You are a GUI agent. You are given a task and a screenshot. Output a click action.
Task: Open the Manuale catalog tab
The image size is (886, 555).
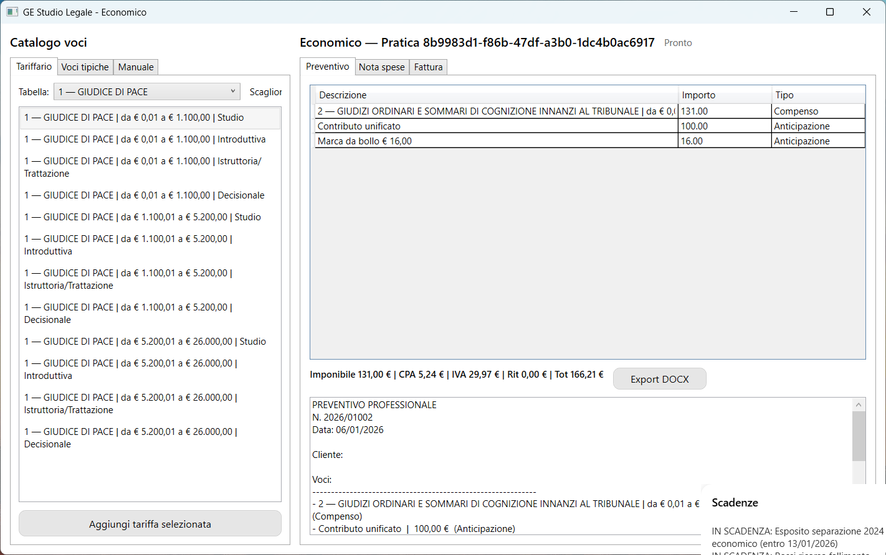click(136, 67)
